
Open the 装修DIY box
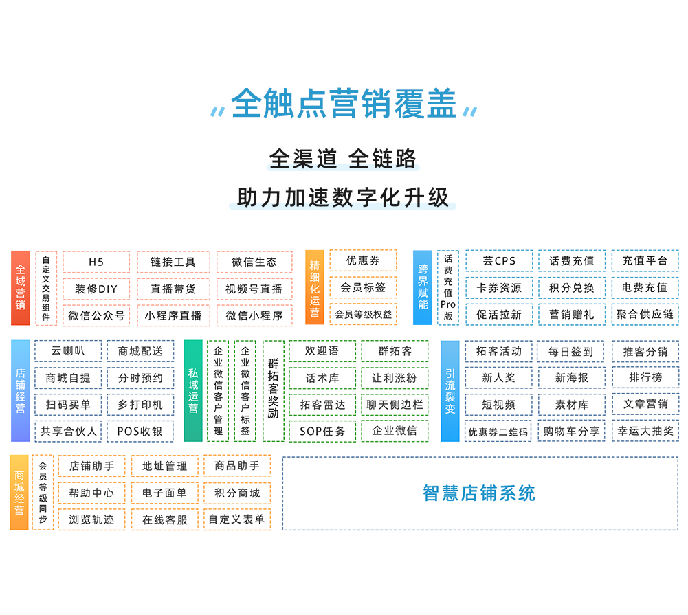click(x=96, y=289)
